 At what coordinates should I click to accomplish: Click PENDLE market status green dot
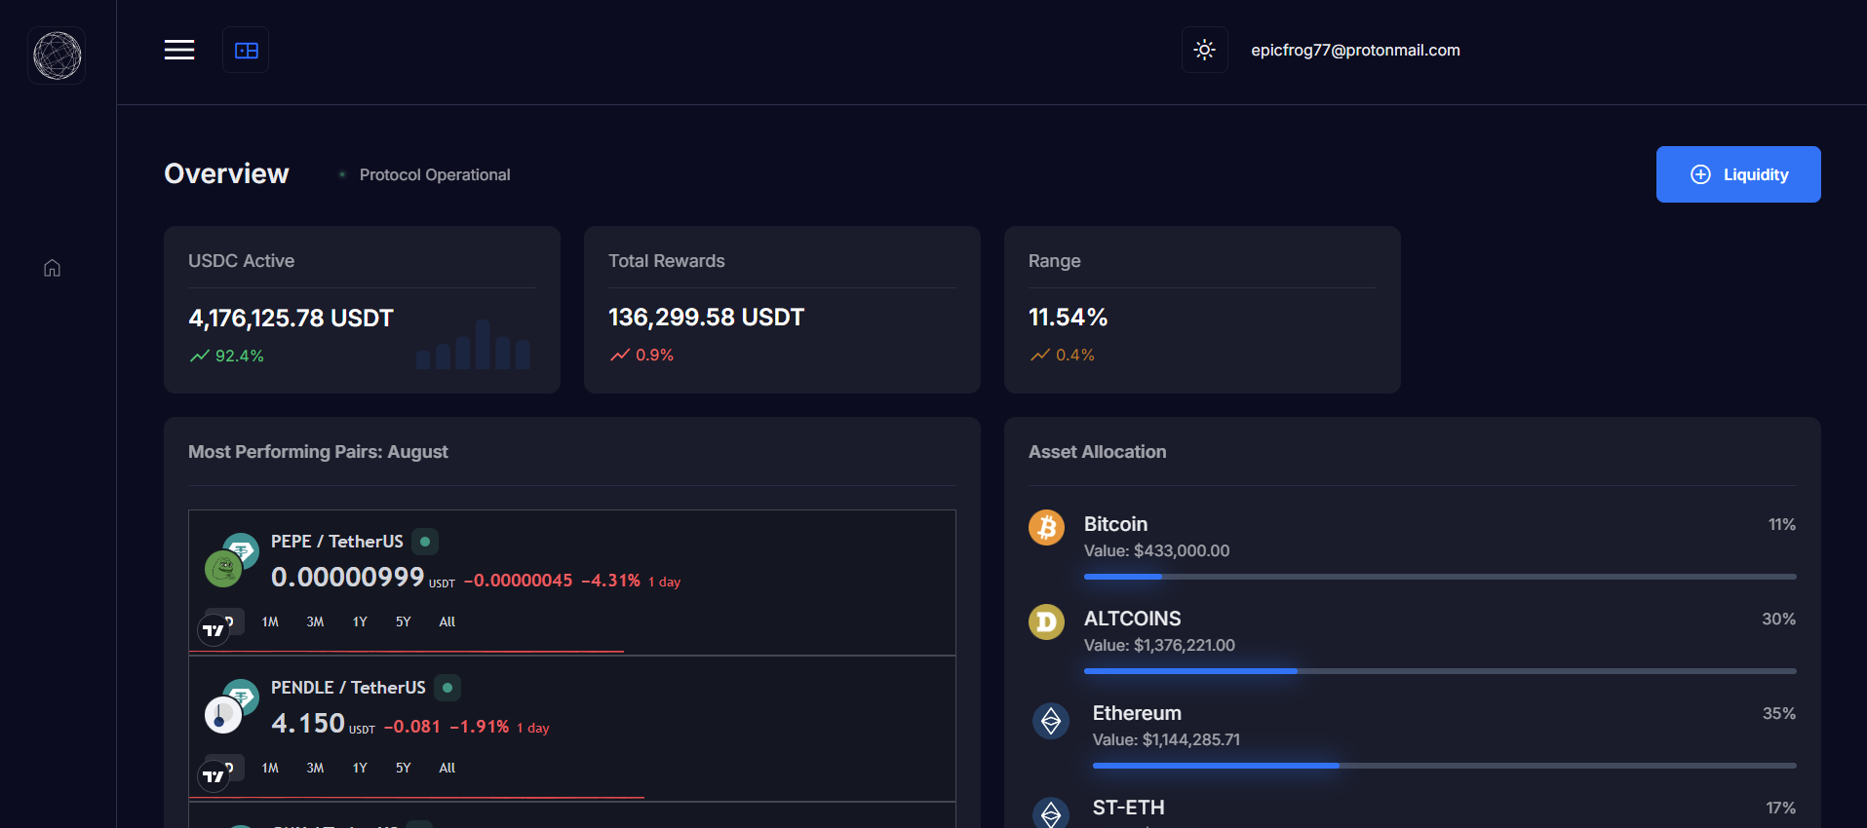click(447, 688)
